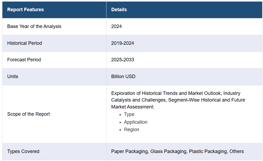Click the 2019-2024 historical period value

122,43
